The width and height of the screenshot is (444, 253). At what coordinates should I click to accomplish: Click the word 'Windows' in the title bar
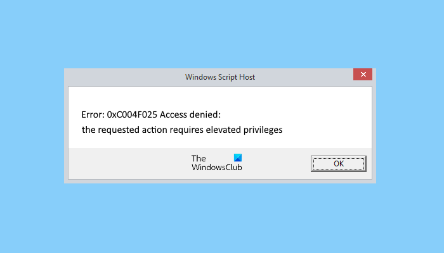[199, 77]
